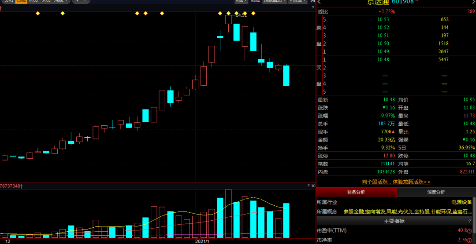Click the 5日 value 36.95%
The image size is (476, 244).
(x=468, y=148)
